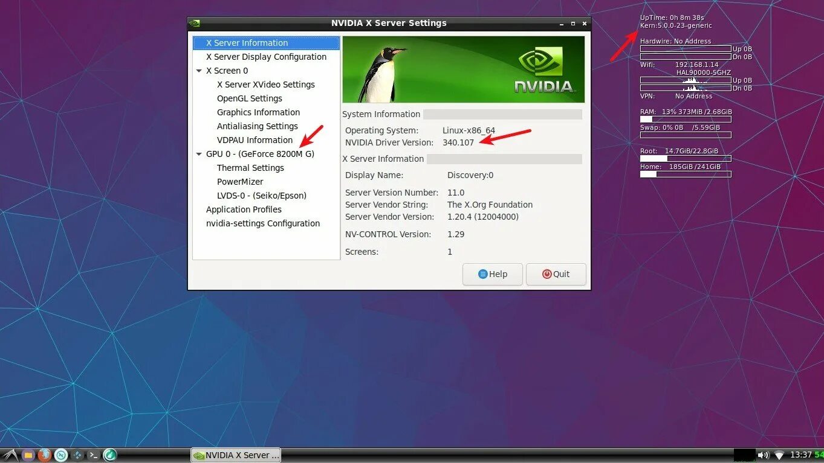Click the Wifi IP address 192.168.1.14

[696, 65]
